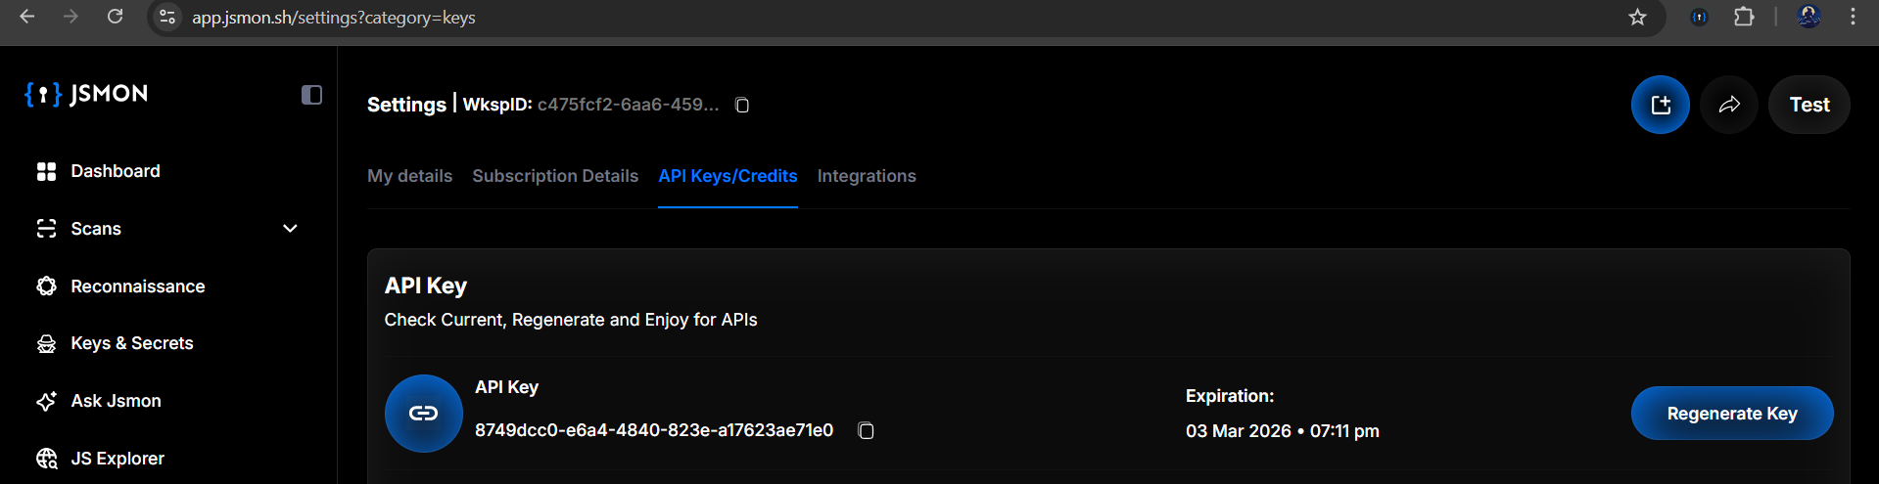Copy the API key value
The width and height of the screenshot is (1879, 484).
point(866,431)
